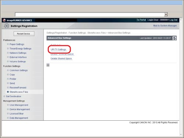The height and width of the screenshot is (138, 184).
Task: Click the Restart Device button
Action: click(24, 34)
